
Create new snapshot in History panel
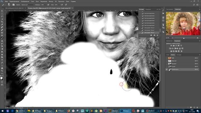(154, 35)
